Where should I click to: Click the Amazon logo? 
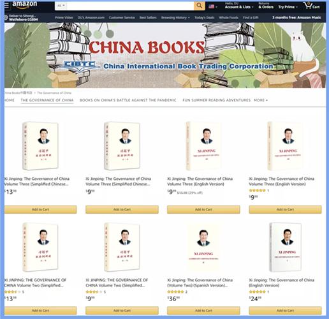click(x=25, y=4)
